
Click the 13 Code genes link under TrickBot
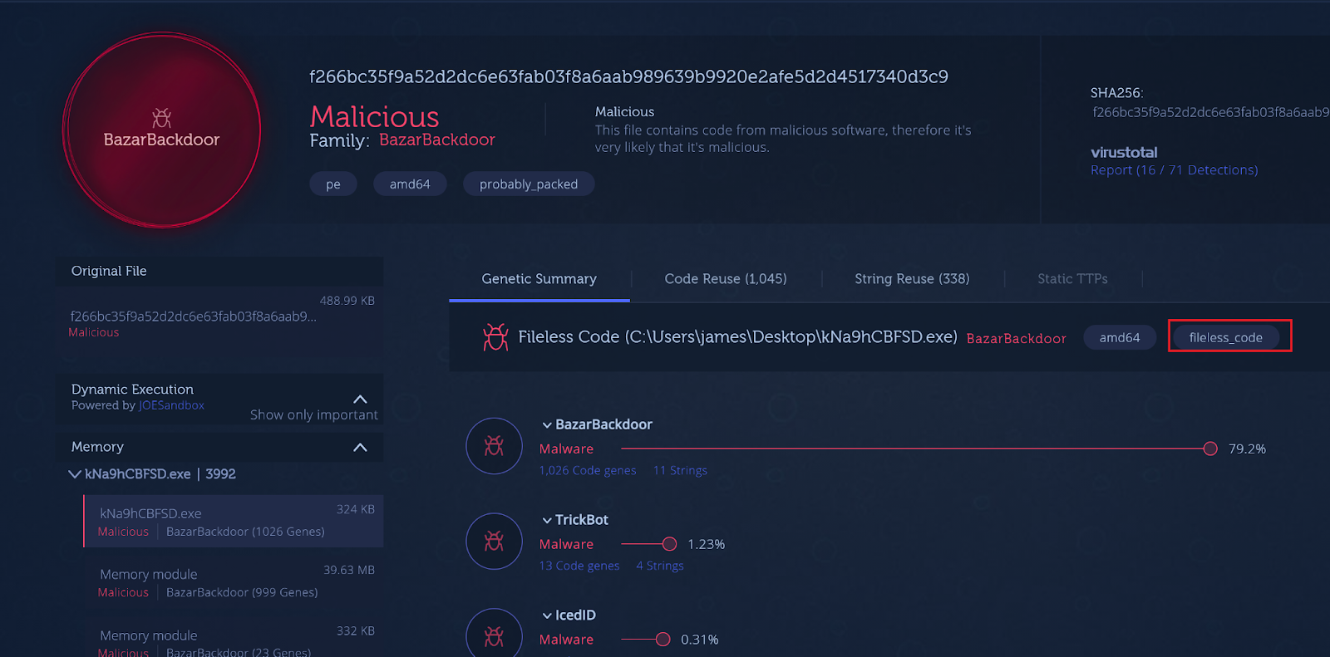click(x=579, y=566)
